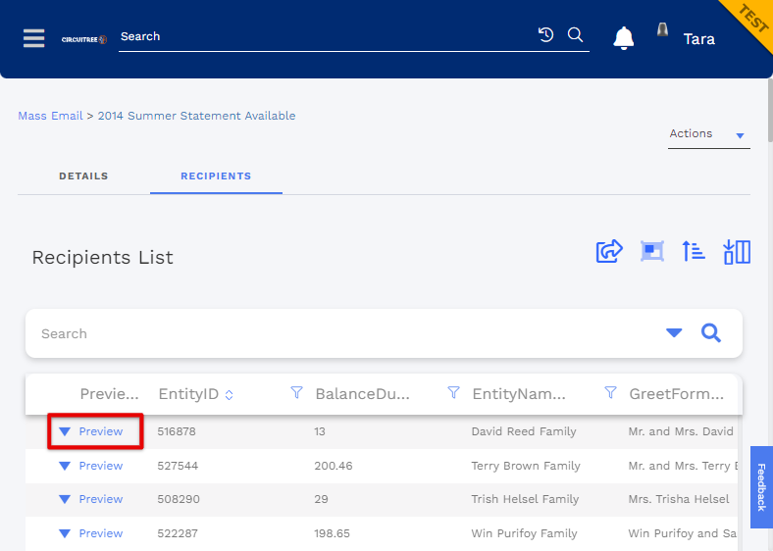
Task: Open the column chooser icon
Action: [737, 251]
